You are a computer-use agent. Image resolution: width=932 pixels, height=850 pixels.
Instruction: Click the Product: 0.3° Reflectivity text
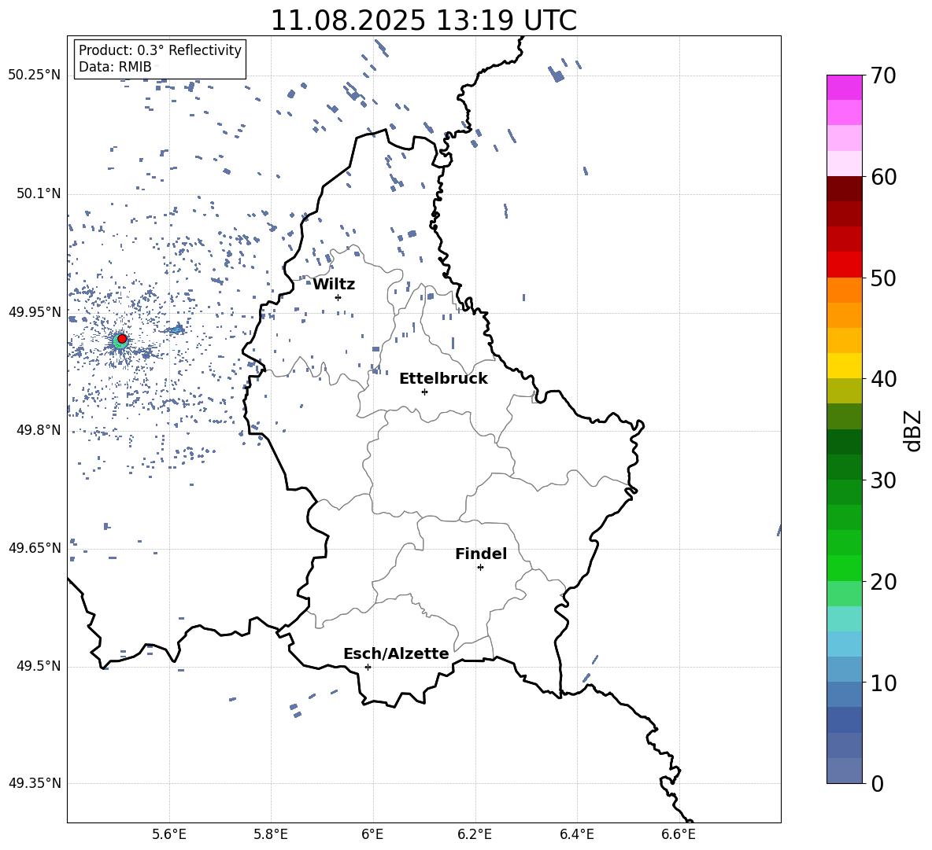(160, 50)
